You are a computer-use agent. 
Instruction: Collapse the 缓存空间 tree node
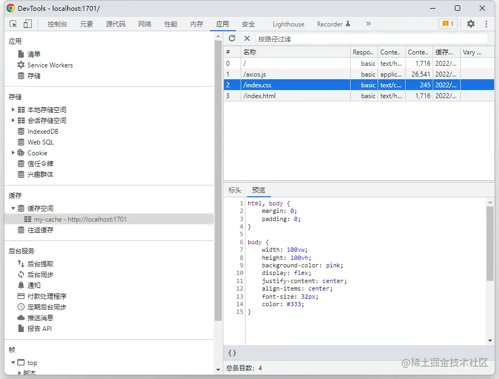pos(13,208)
